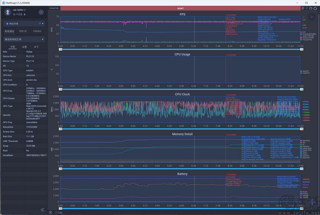Toggle the Log checkbox at the bottom
This screenshot has width=320, height=215.
(x=56, y=212)
